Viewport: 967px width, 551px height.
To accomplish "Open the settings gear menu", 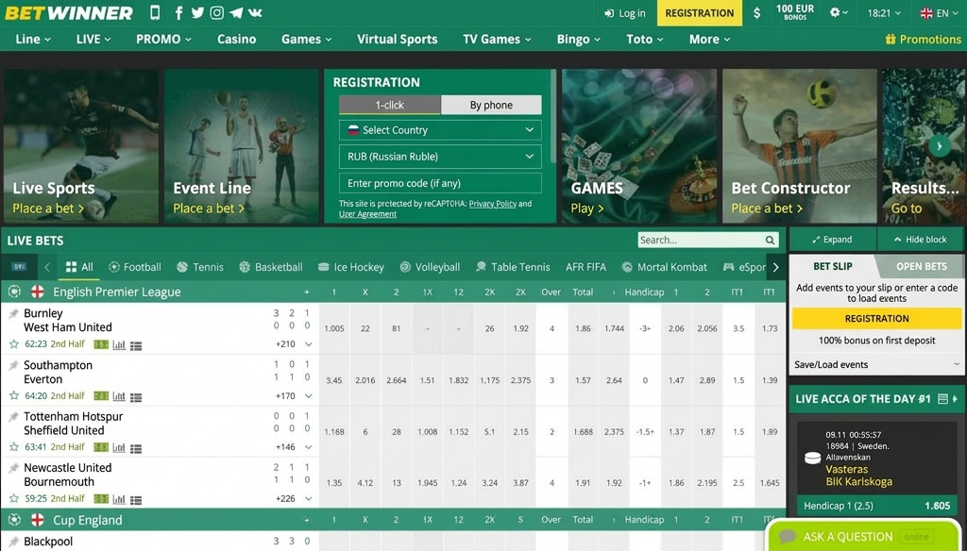I will pos(839,13).
